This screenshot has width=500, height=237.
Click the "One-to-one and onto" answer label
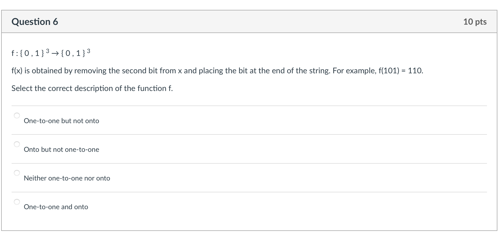(x=56, y=207)
